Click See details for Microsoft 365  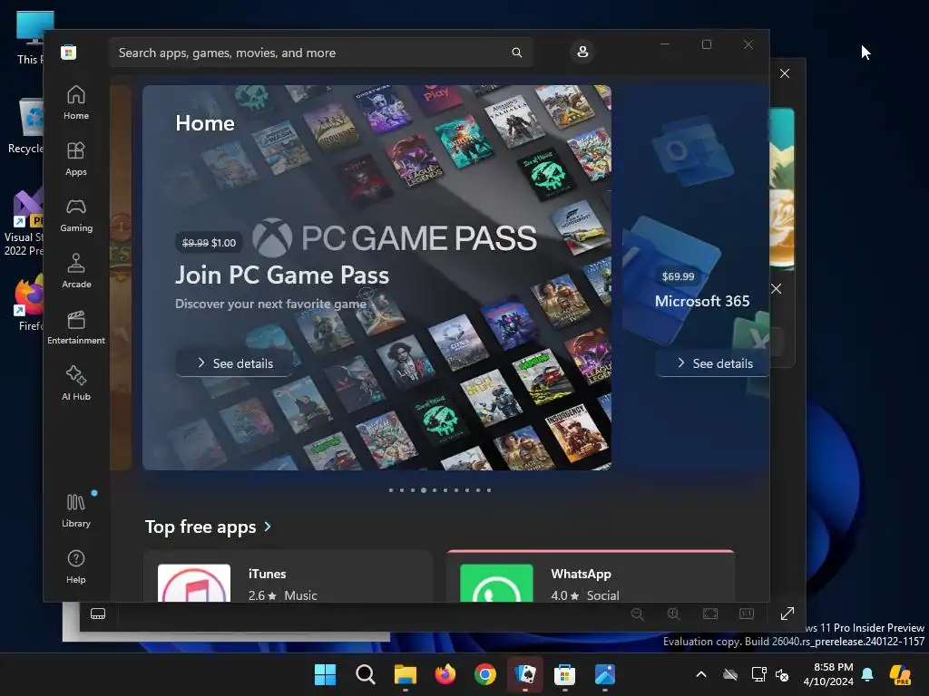713,363
